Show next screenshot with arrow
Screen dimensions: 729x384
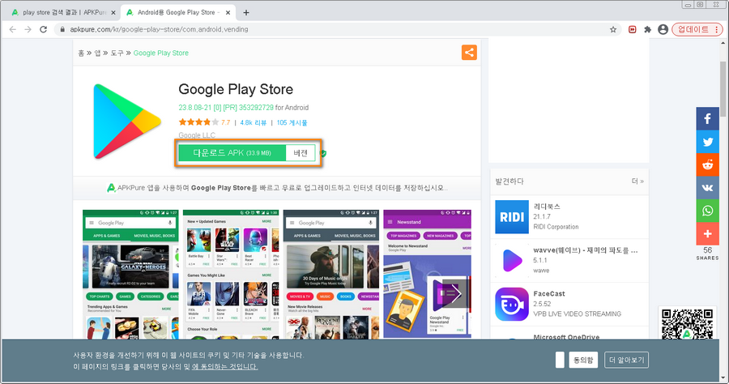[455, 293]
